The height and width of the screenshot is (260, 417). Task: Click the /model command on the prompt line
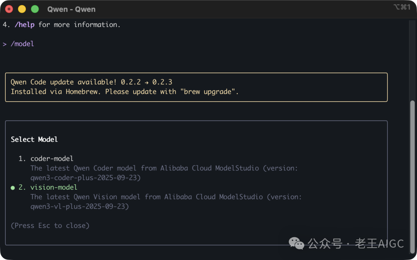pos(22,44)
